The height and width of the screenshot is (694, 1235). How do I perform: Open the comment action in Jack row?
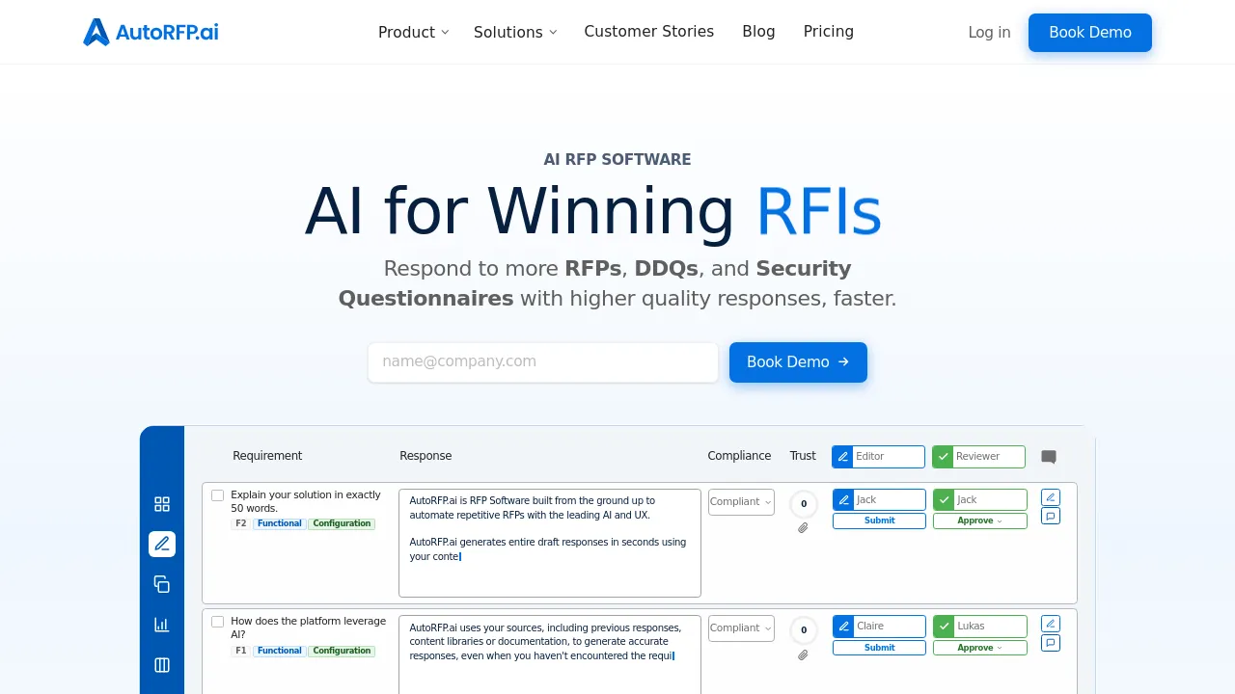point(1051,516)
